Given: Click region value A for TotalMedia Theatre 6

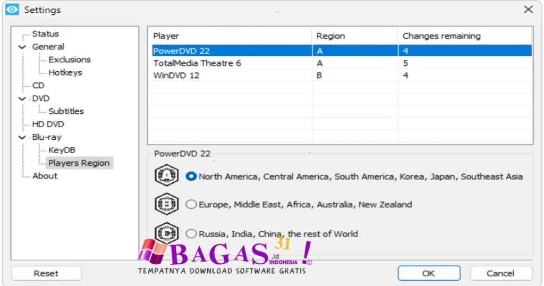Looking at the screenshot, I should click(319, 63).
